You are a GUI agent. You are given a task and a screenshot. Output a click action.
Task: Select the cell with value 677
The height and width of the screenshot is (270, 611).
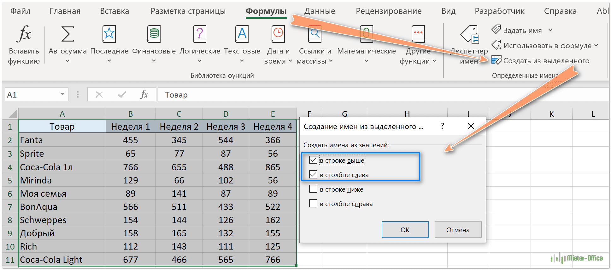point(131,260)
